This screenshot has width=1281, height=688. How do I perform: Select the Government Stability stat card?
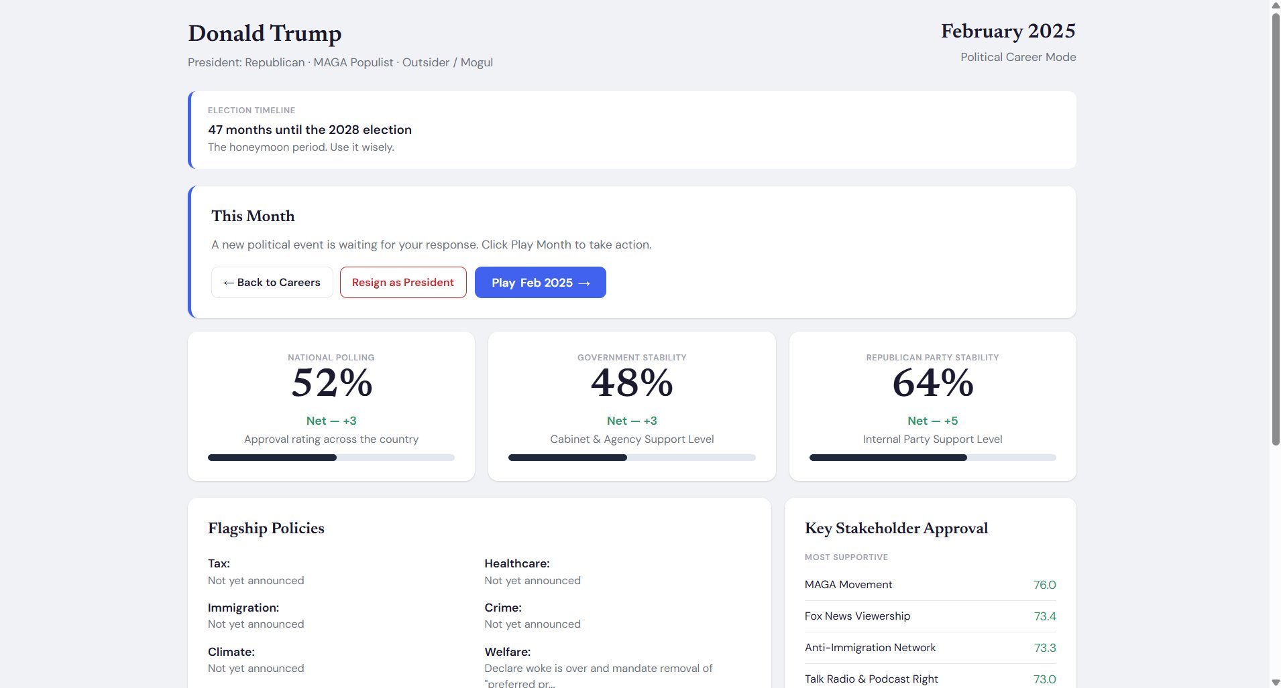[631, 405]
